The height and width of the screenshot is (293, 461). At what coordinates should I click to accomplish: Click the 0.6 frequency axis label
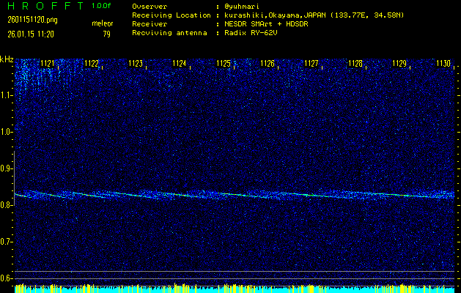(7, 278)
